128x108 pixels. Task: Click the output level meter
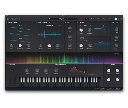tap(119, 19)
